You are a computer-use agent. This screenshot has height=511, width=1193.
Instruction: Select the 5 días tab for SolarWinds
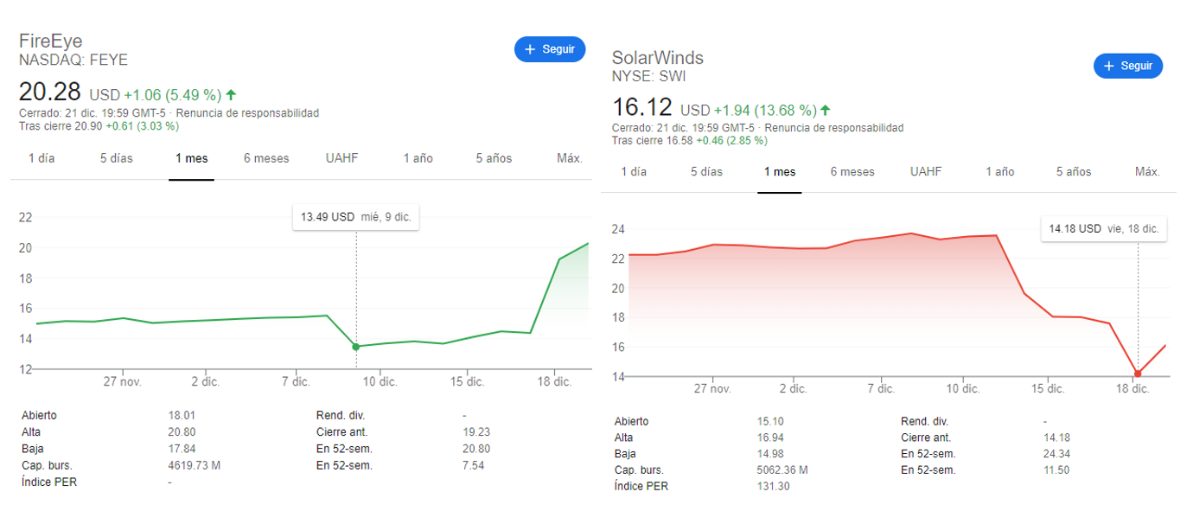(706, 171)
